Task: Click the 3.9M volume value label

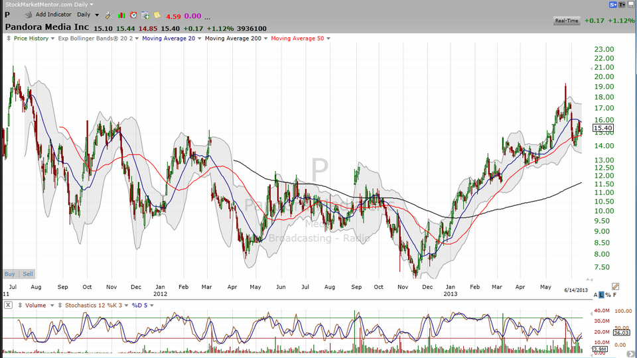Action: point(600,349)
